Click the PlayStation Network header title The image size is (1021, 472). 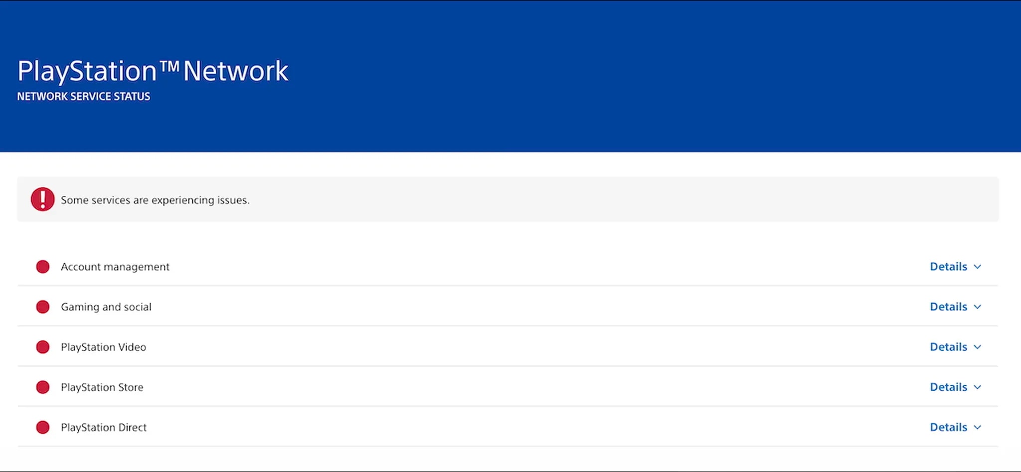(x=153, y=71)
